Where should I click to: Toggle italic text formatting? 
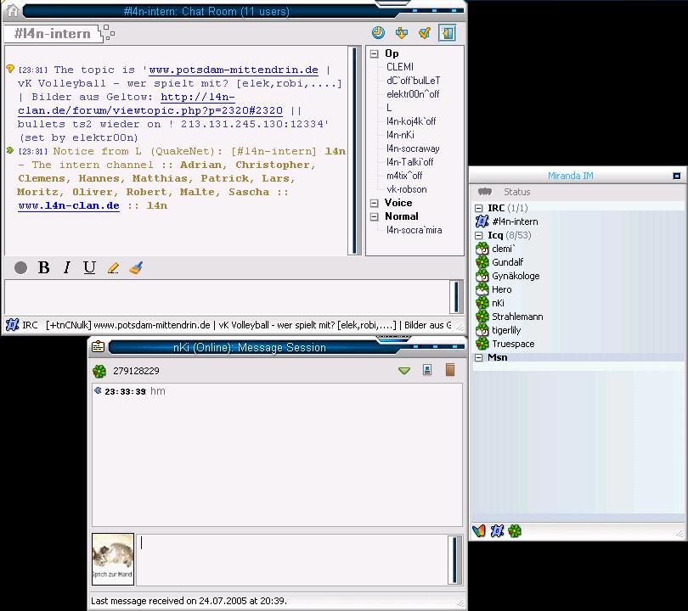click(67, 268)
